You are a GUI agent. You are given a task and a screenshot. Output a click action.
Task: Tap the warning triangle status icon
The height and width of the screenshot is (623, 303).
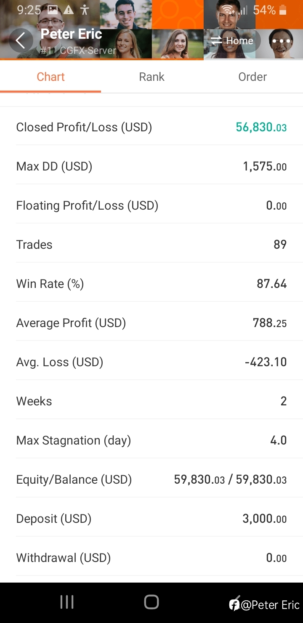pos(69,10)
